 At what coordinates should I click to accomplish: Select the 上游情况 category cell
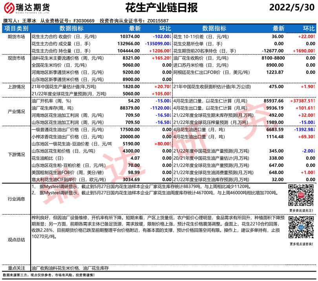16,87
